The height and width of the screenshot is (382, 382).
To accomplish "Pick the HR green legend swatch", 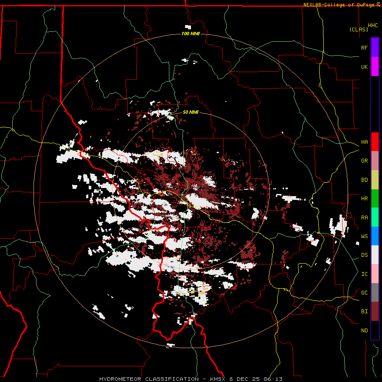I will point(375,199).
